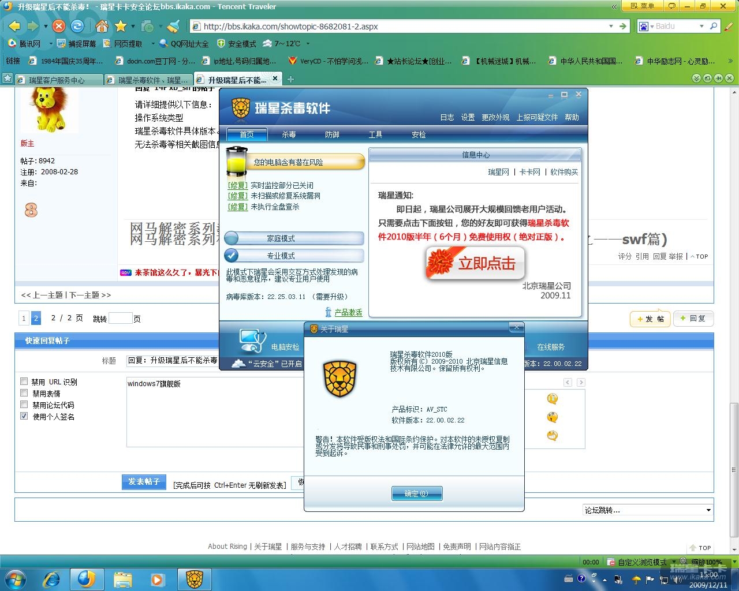This screenshot has height=591, width=739.
Task: Click the stop loading icon
Action: tap(58, 26)
